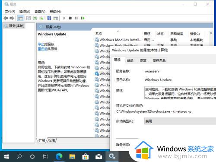Switch to the 扩展 view tab
The image size is (216, 162).
click(x=42, y=140)
